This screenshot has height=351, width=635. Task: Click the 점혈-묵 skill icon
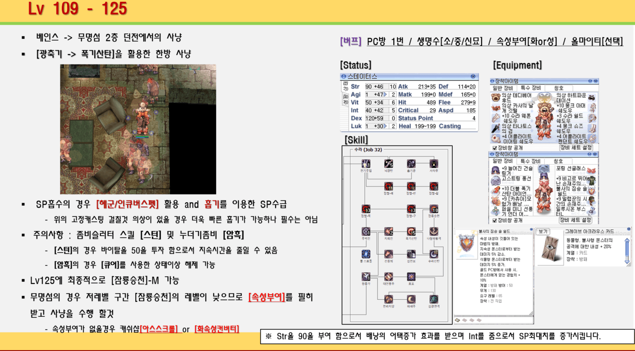point(366,209)
